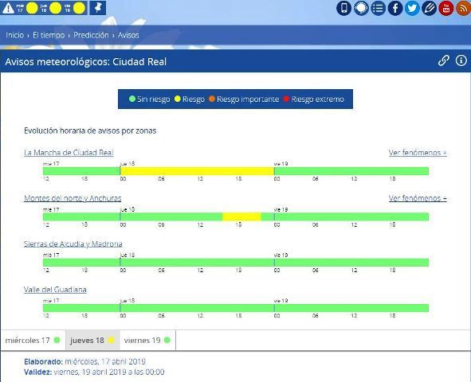Open the information icon in title bar
This screenshot has width=471, height=382.
point(461,60)
